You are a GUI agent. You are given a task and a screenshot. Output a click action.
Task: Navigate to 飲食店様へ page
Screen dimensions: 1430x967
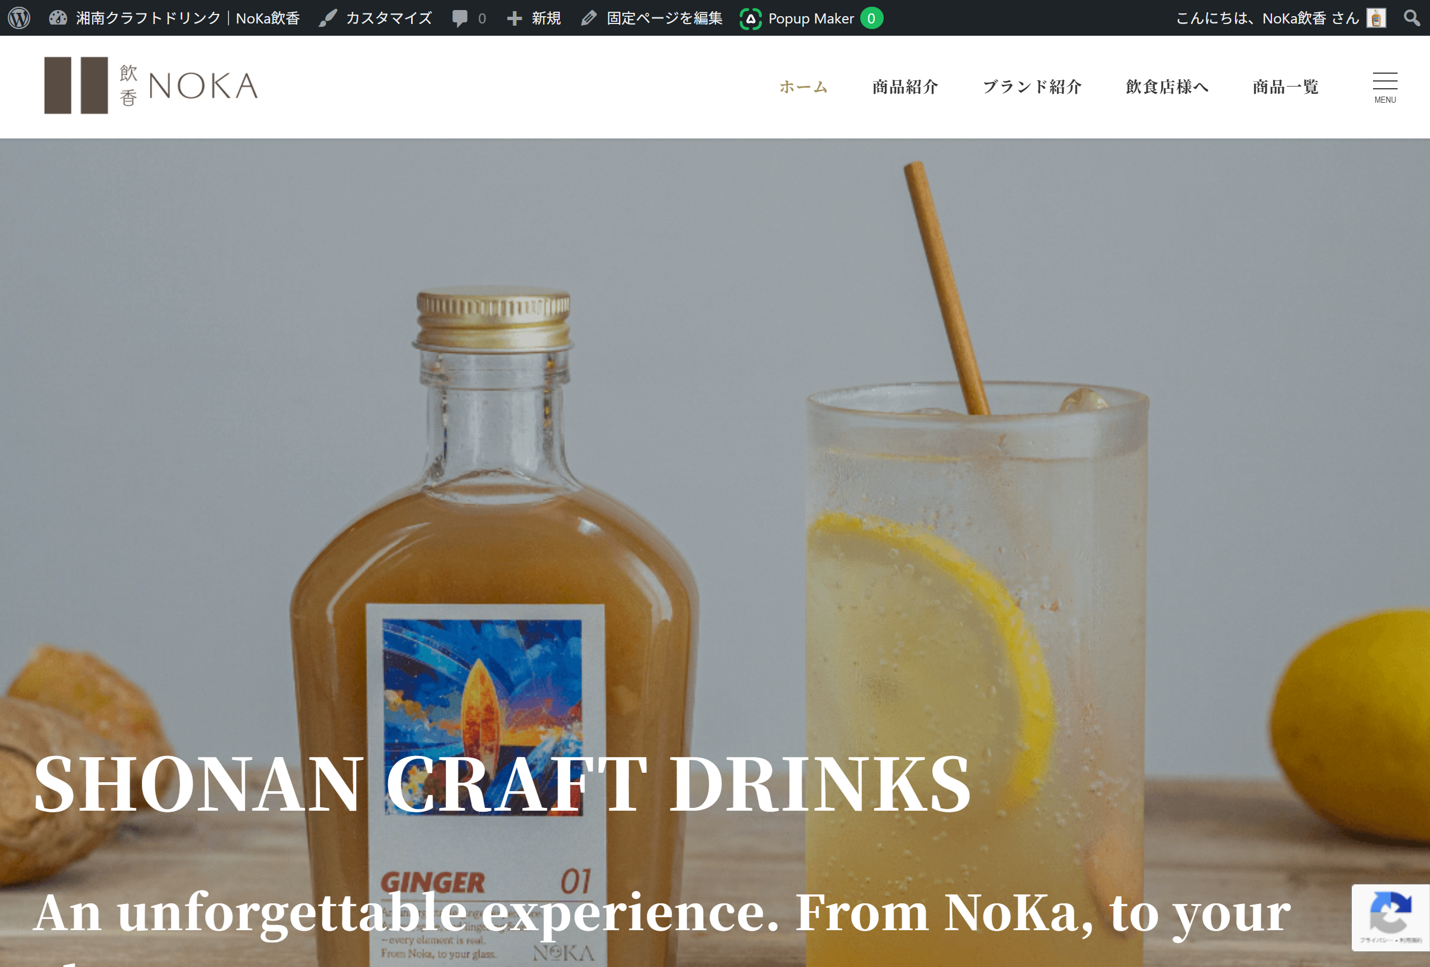click(x=1167, y=87)
